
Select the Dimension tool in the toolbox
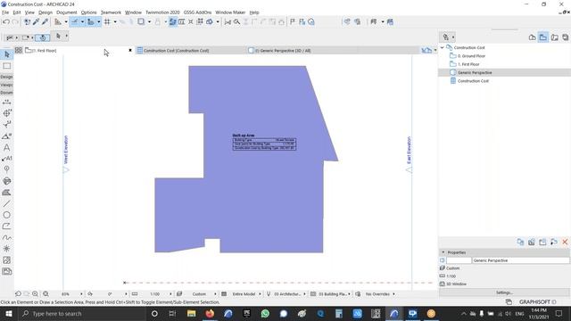[6, 102]
